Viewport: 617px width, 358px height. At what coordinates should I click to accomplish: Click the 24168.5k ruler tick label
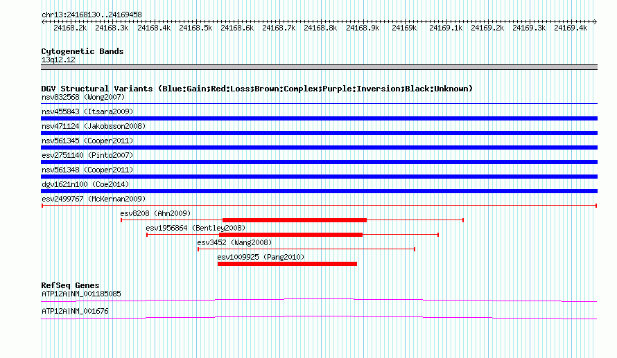pos(195,28)
